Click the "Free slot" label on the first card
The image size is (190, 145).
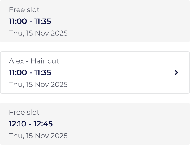(24, 10)
